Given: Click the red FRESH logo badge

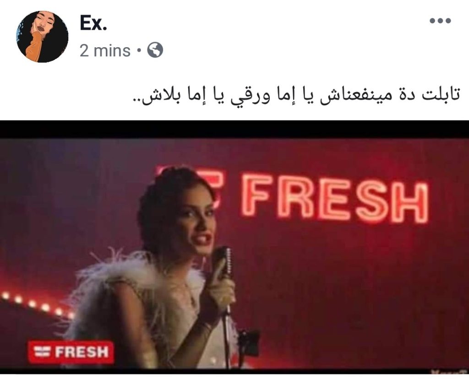Looking at the screenshot, I should click(x=71, y=352).
